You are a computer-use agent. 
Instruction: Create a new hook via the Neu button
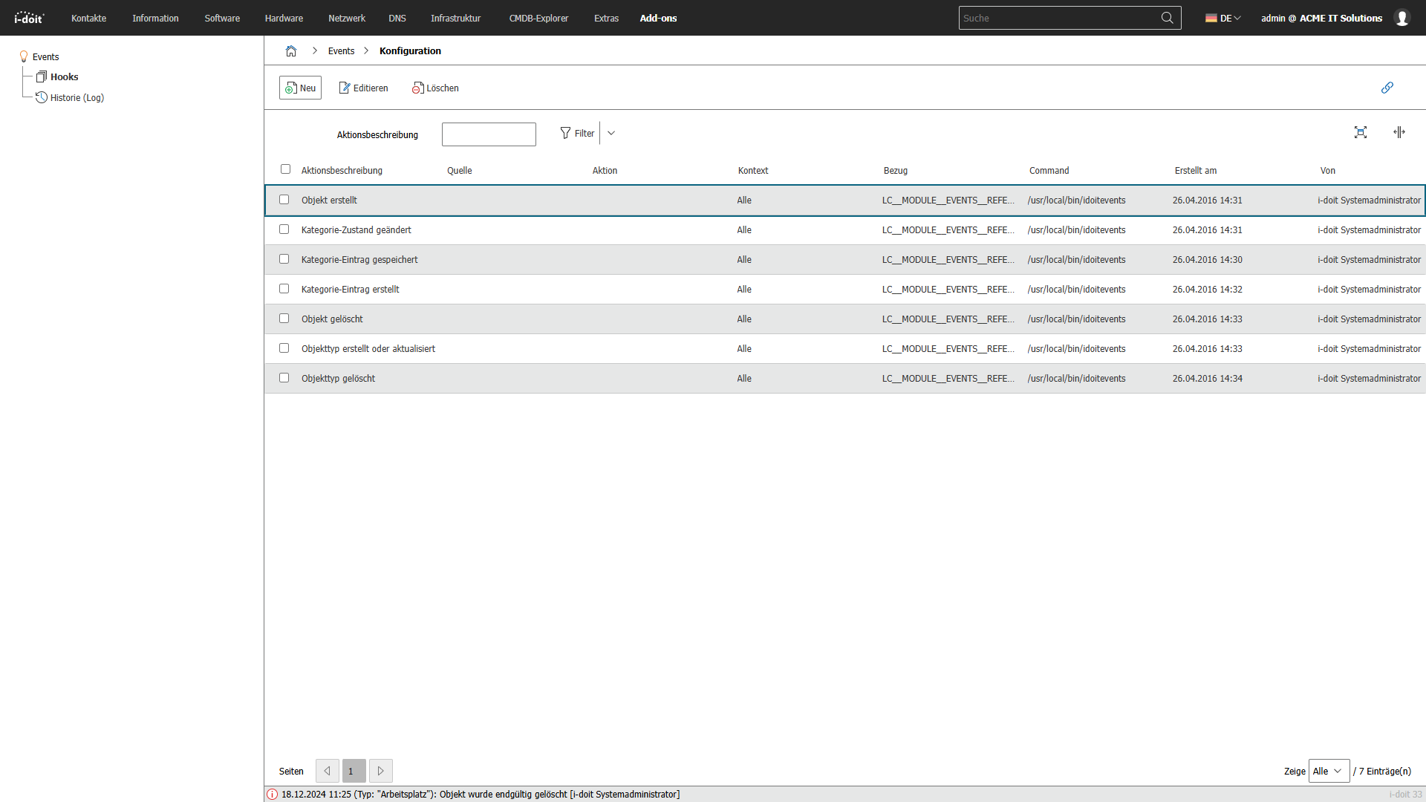[x=300, y=88]
